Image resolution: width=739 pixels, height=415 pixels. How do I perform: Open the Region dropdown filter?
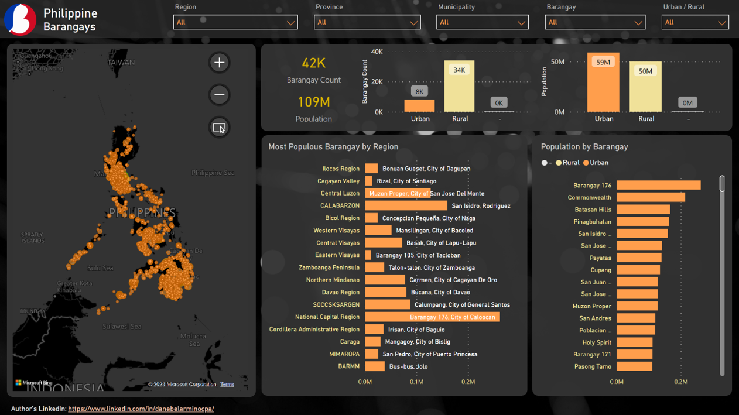(235, 22)
